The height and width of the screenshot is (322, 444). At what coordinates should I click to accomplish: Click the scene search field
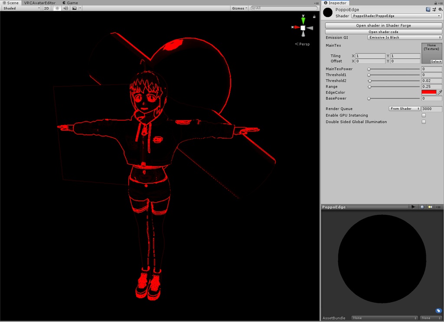click(x=284, y=8)
